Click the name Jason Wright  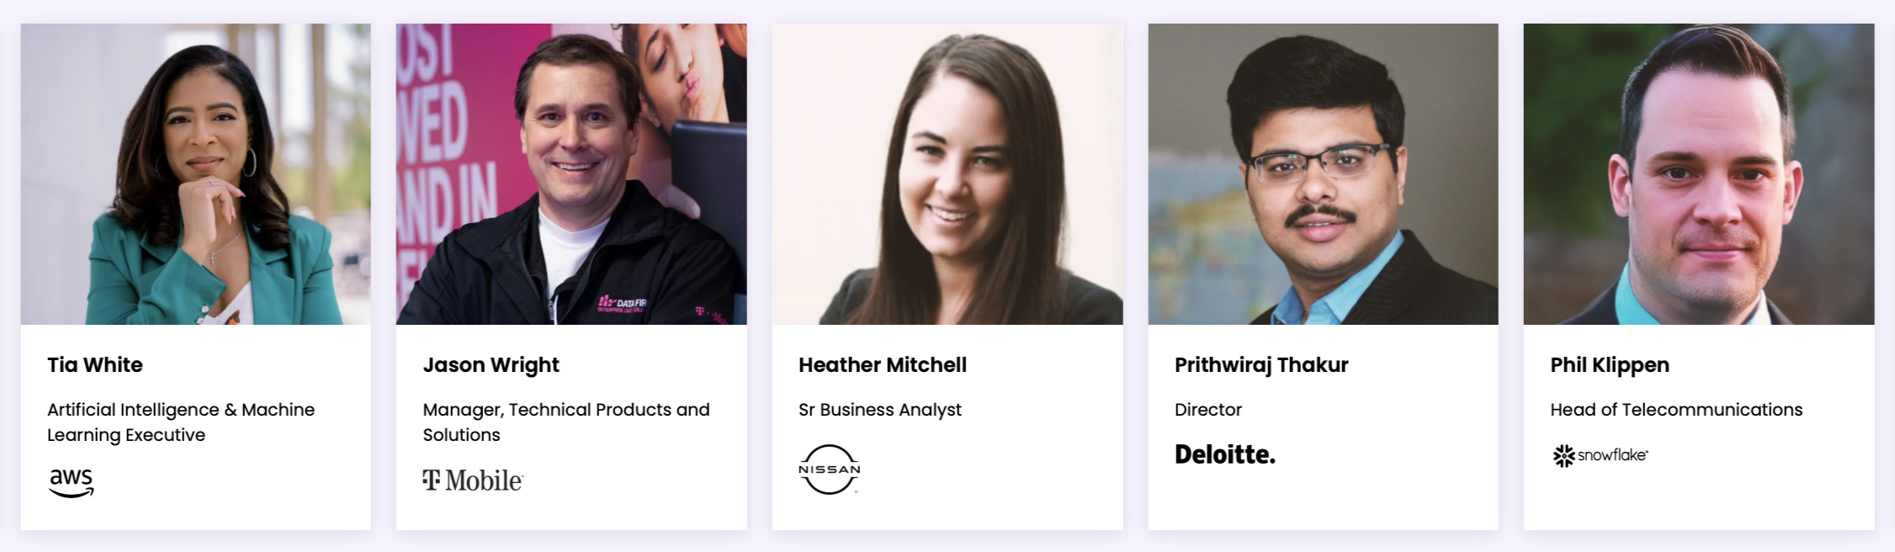[x=491, y=365]
